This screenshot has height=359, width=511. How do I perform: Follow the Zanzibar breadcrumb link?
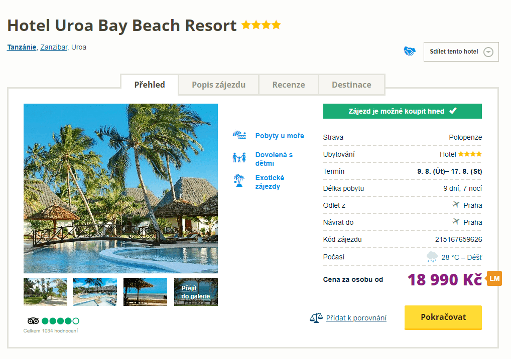coord(54,48)
